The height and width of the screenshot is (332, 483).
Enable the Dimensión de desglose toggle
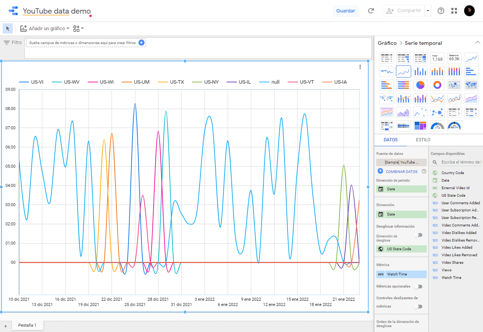[418, 235]
